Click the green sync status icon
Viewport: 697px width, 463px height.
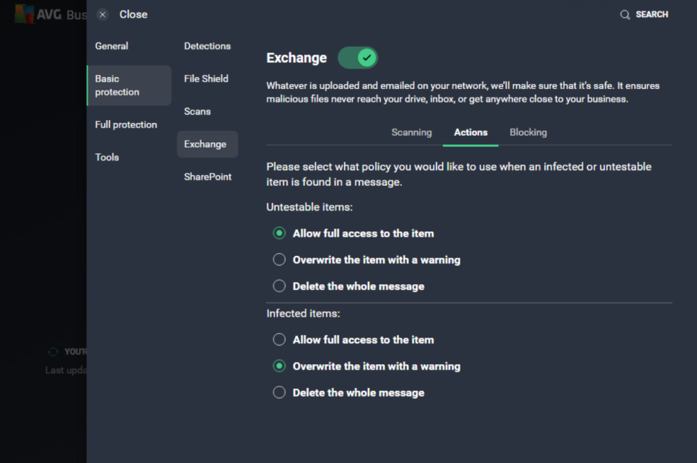click(x=53, y=351)
